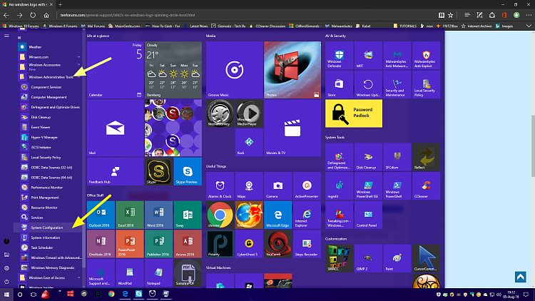
Task: Open the Windows Update tile
Action: click(368, 85)
